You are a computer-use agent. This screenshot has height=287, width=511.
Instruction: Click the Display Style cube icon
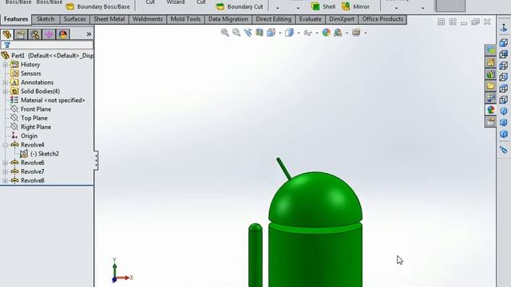[x=289, y=33]
